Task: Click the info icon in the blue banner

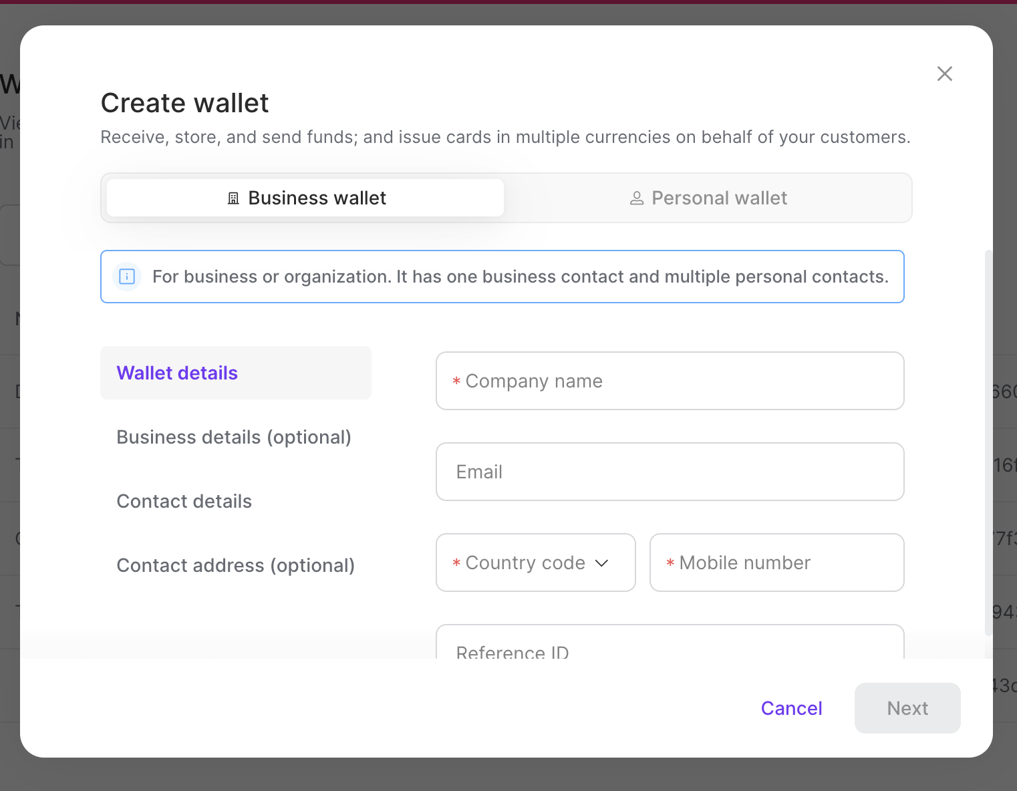Action: point(126,277)
